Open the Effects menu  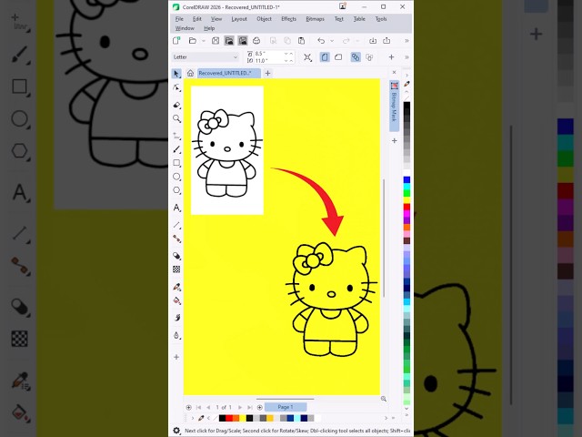tap(289, 19)
